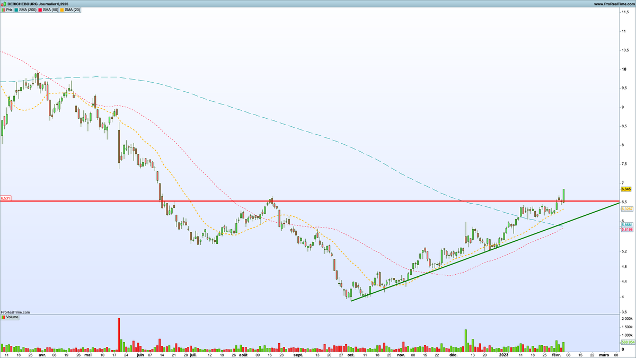Click the 5,8198 SMA 50 value tag
The height and width of the screenshot is (358, 636).
click(626, 230)
